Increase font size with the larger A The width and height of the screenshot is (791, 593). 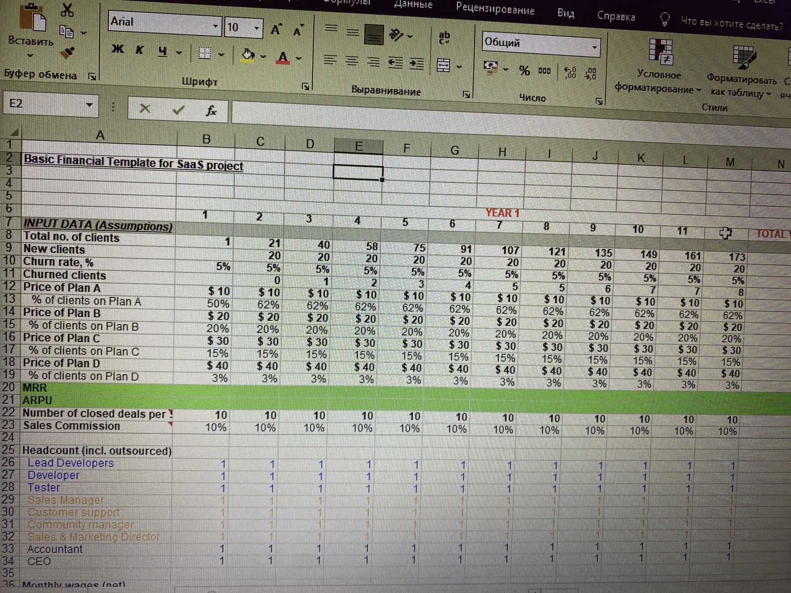tap(277, 30)
